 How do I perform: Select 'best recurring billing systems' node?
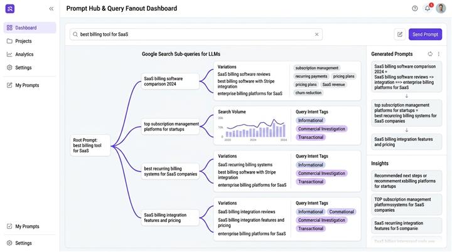click(170, 171)
